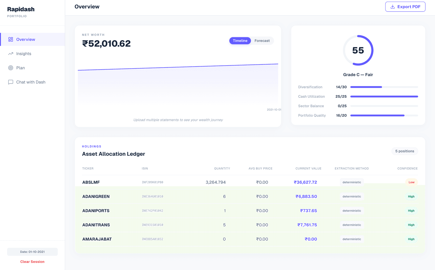
Task: Click the Insights trend-line icon
Action: [10, 54]
